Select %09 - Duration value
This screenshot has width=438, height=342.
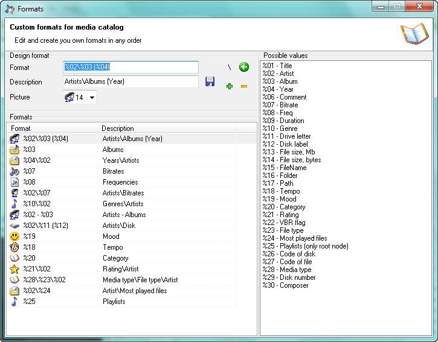click(x=283, y=121)
